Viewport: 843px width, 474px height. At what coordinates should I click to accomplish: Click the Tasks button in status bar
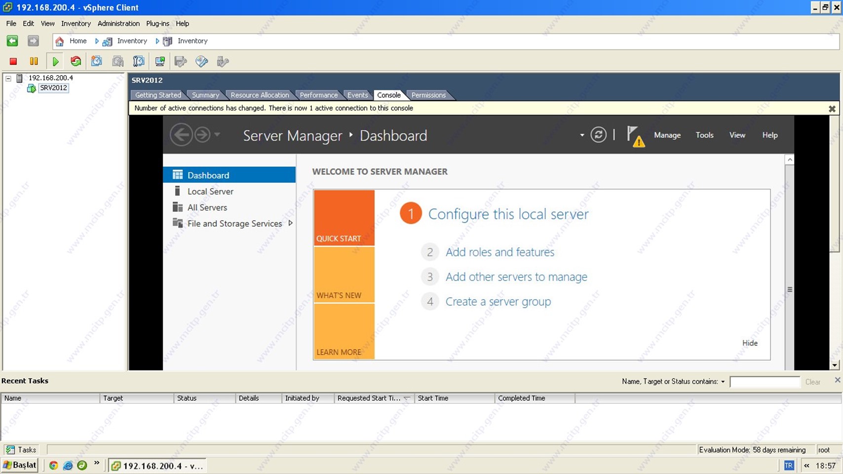click(21, 449)
